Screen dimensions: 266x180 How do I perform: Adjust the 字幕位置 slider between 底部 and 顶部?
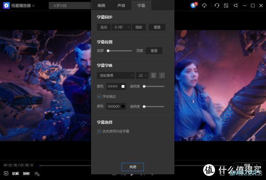click(120, 51)
